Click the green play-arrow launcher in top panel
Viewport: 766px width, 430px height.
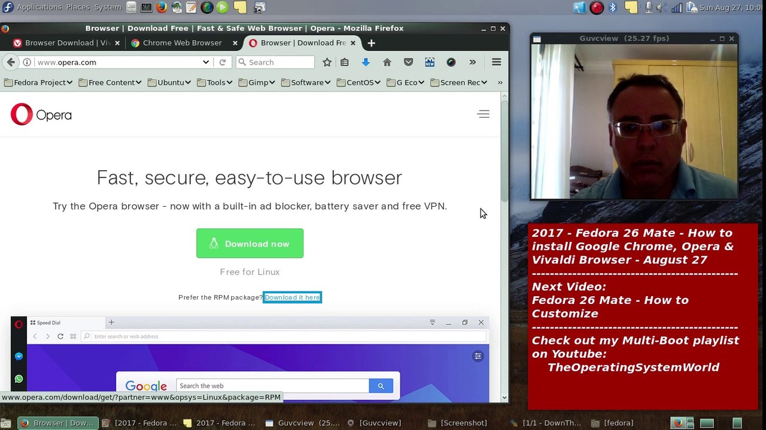[x=222, y=8]
